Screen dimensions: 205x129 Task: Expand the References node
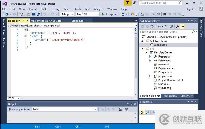tap(150, 61)
